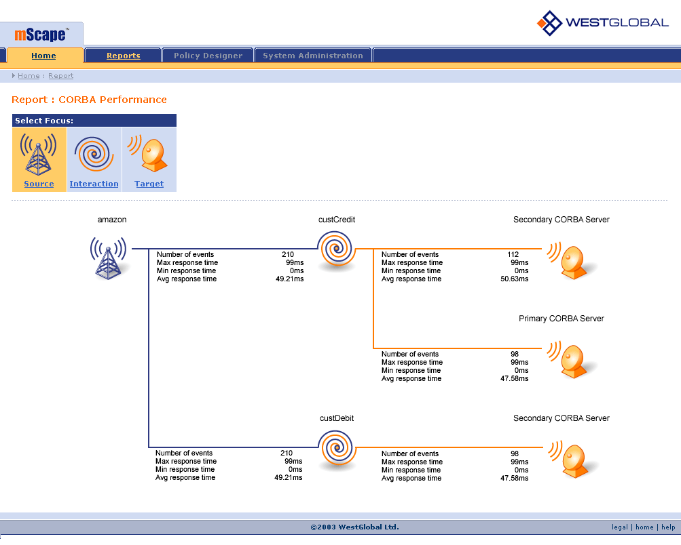Click the home footer link
This screenshot has width=681, height=545.
644,527
